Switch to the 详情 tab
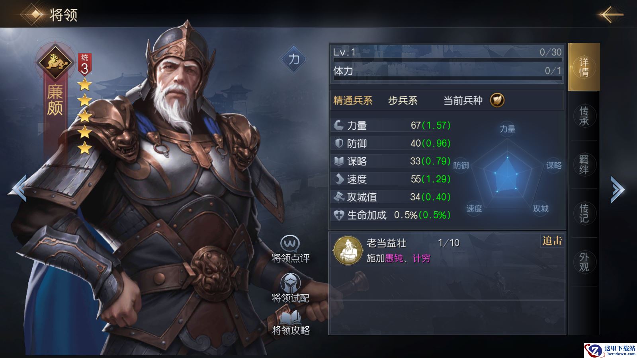The width and height of the screenshot is (637, 358). pyautogui.click(x=584, y=67)
